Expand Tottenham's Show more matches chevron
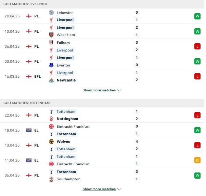 (x=119, y=189)
